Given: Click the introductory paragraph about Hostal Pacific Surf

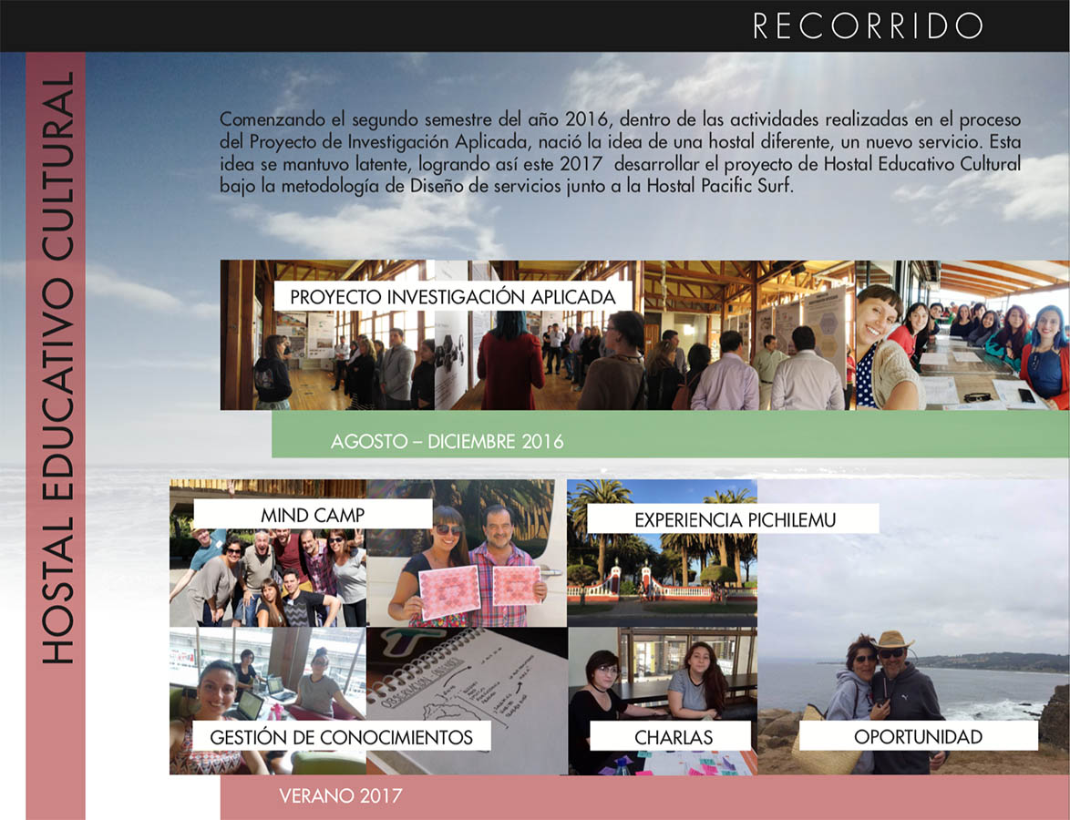Looking at the screenshot, I should (620, 153).
